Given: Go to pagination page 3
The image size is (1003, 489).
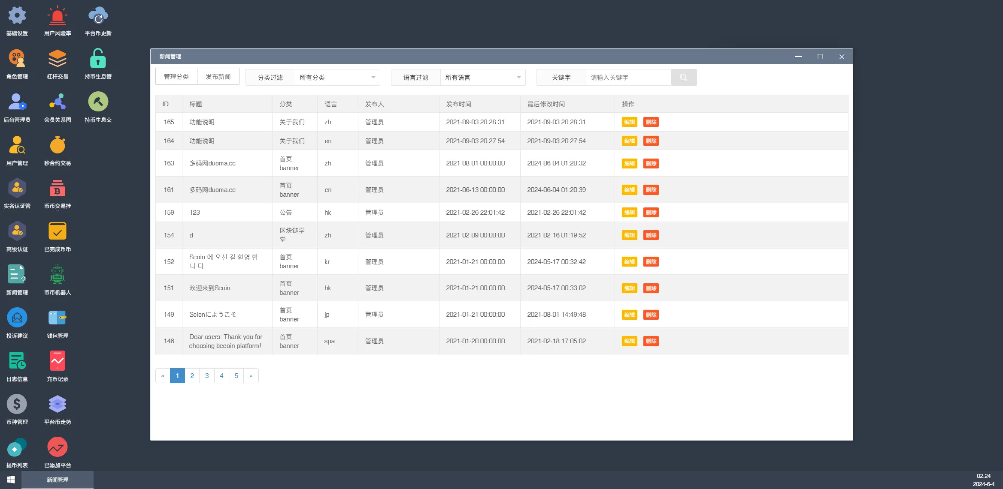Looking at the screenshot, I should pos(207,376).
